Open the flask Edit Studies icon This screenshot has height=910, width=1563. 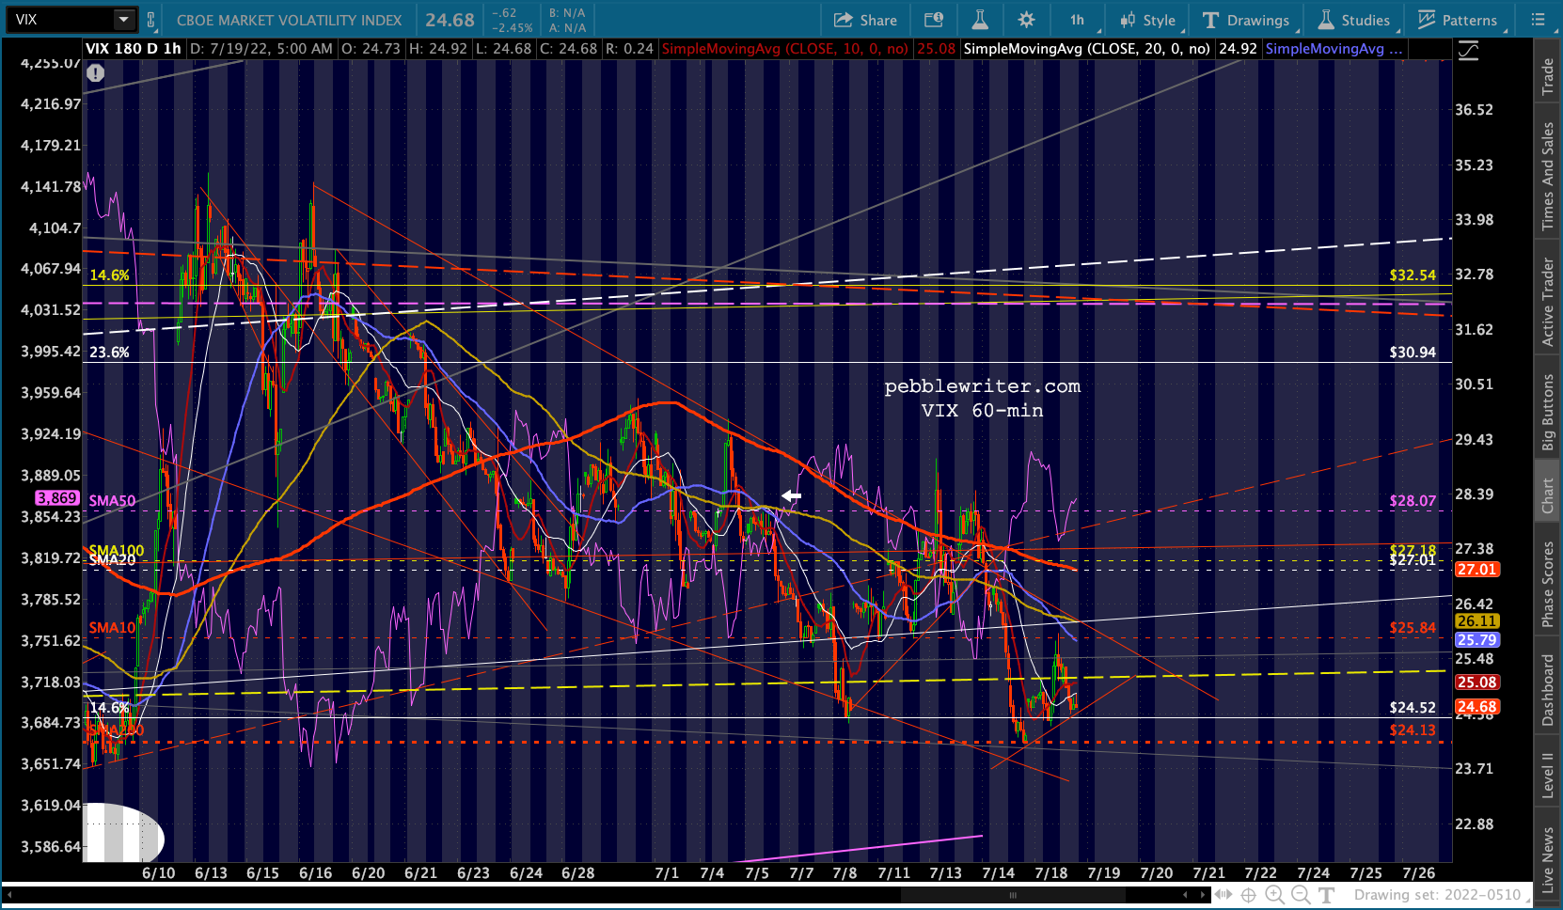[x=980, y=20]
